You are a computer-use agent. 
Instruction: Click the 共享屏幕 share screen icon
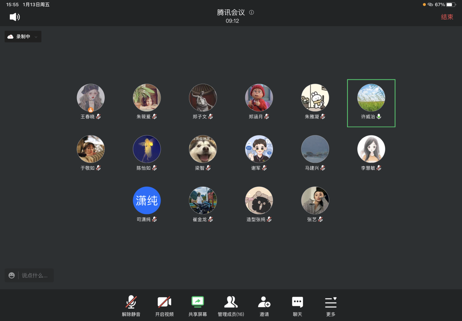pos(197,302)
